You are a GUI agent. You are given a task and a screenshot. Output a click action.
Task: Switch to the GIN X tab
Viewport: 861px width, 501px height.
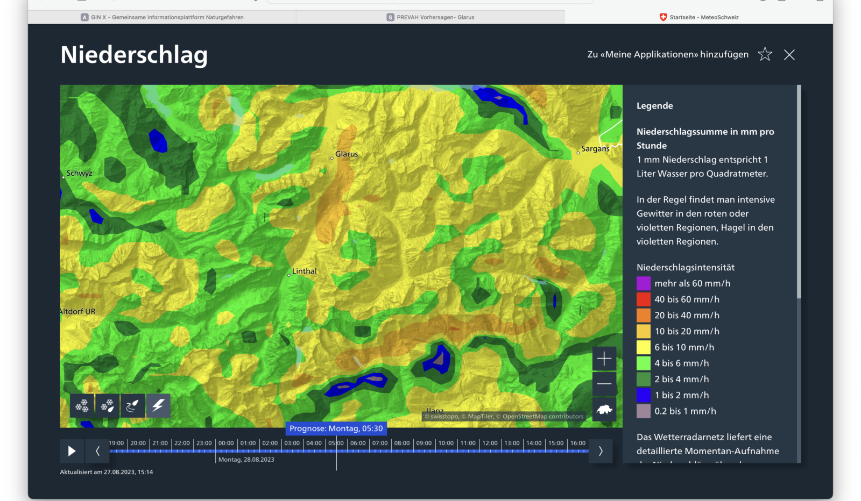point(162,17)
